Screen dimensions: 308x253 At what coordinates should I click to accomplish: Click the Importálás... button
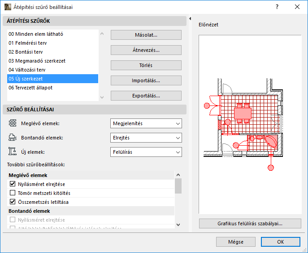[146, 80]
